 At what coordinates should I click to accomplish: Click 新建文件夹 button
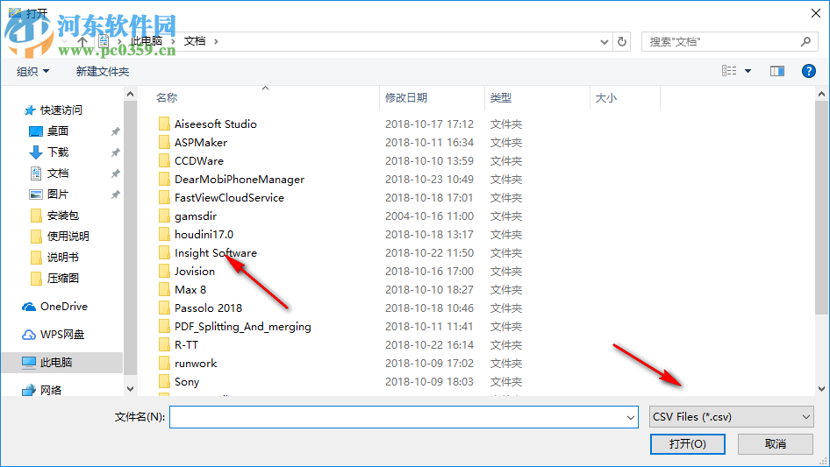pyautogui.click(x=102, y=71)
